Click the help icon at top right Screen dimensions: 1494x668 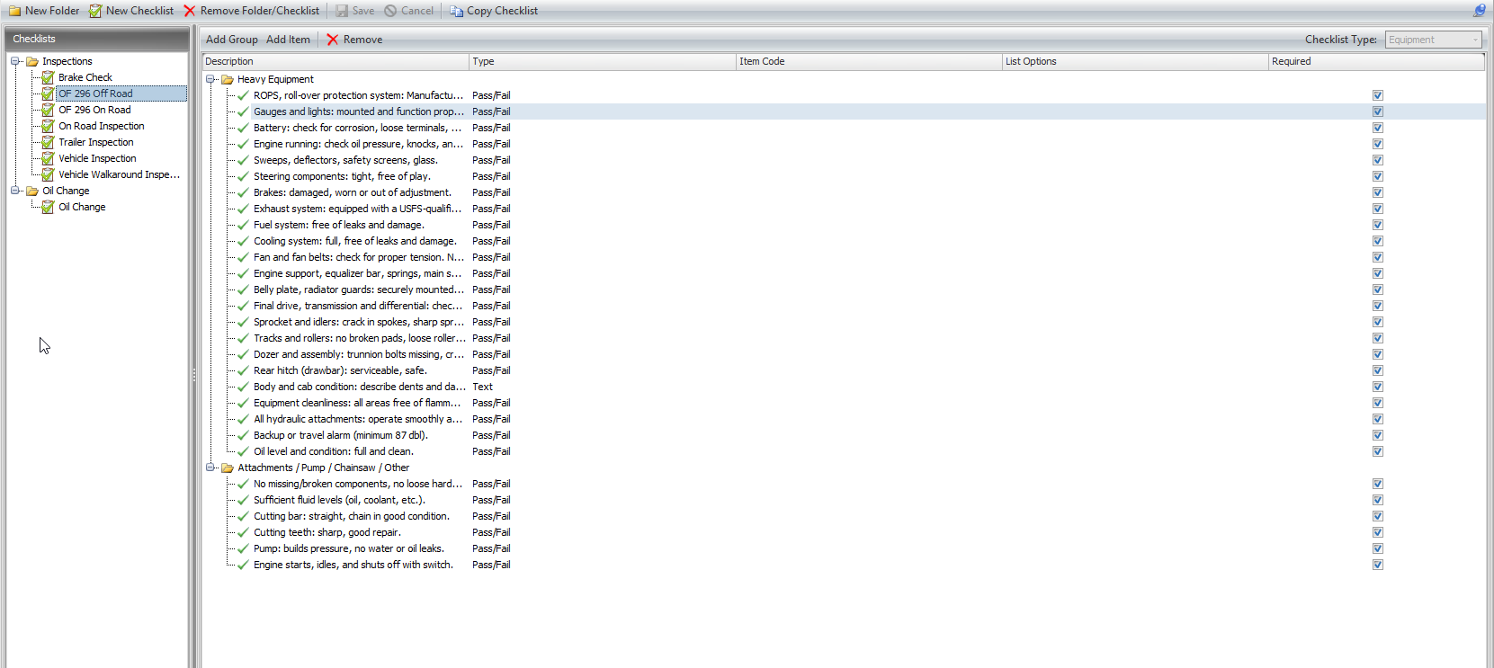(x=1479, y=11)
